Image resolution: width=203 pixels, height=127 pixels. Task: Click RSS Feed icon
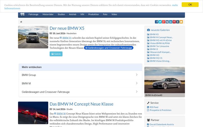click(148, 107)
